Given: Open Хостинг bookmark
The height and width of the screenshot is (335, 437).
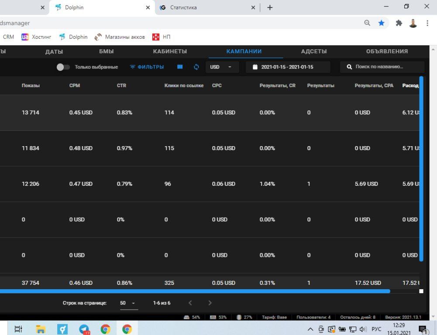Looking at the screenshot, I should (x=37, y=37).
